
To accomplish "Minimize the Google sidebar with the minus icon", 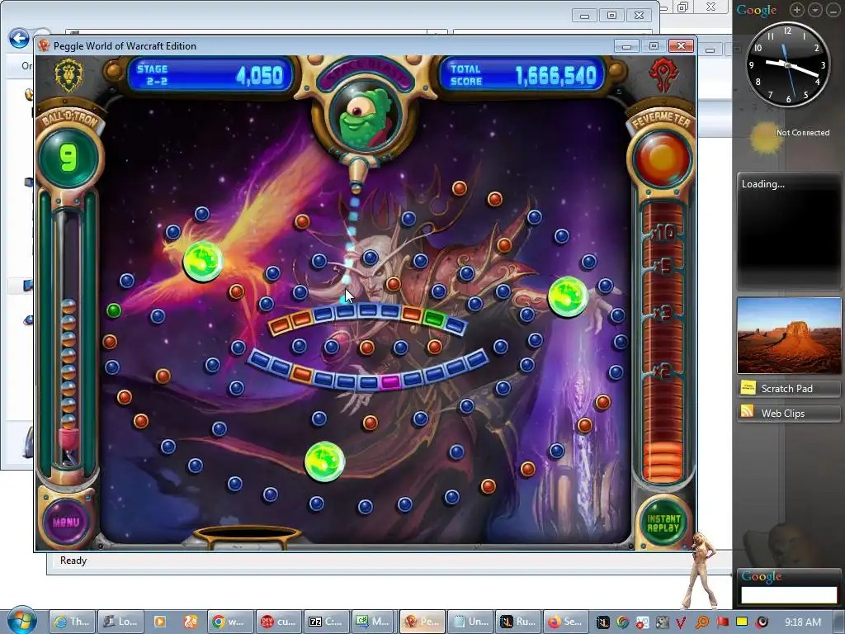I will (833, 10).
